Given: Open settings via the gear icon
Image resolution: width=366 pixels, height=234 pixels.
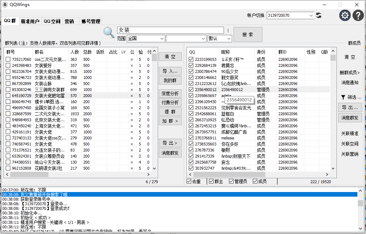Looking at the screenshot, I should pyautogui.click(x=345, y=15).
